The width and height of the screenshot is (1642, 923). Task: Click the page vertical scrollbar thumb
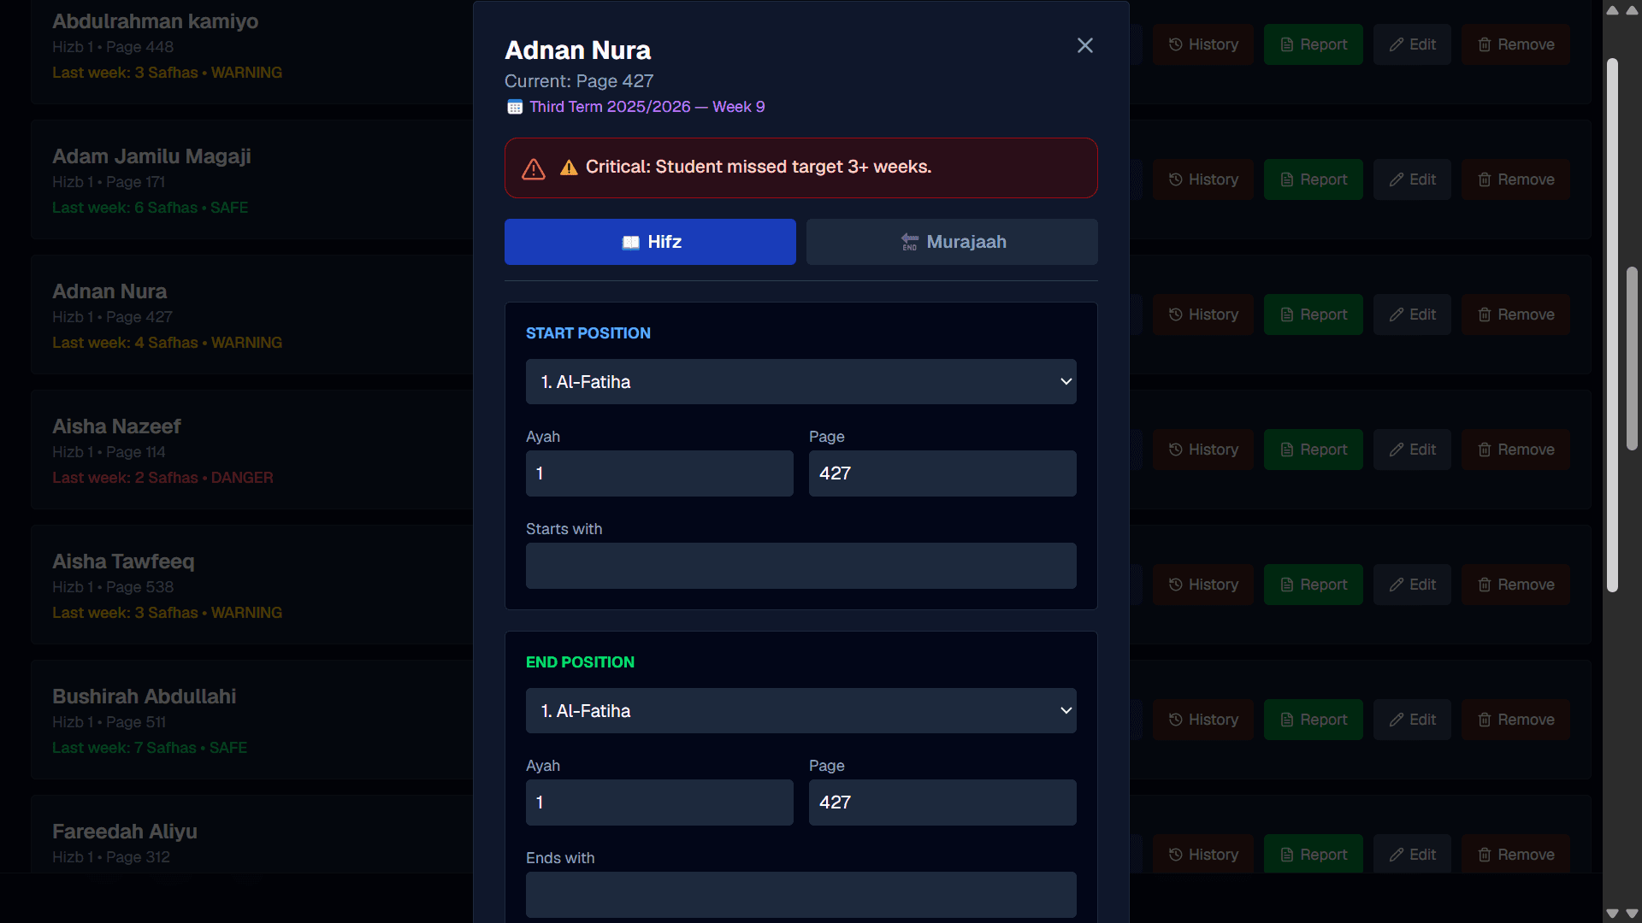[x=1632, y=359]
